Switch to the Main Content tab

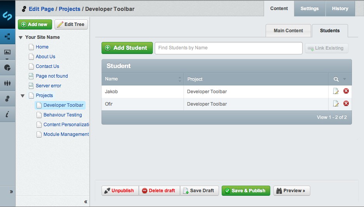[x=288, y=31]
